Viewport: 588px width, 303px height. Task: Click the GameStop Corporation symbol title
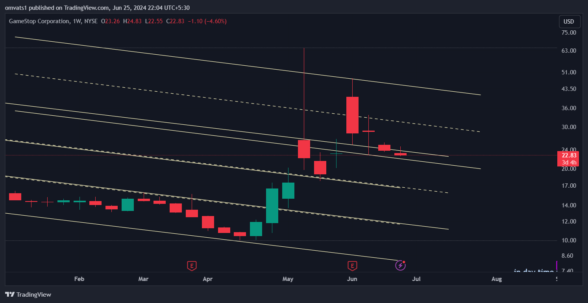click(39, 21)
